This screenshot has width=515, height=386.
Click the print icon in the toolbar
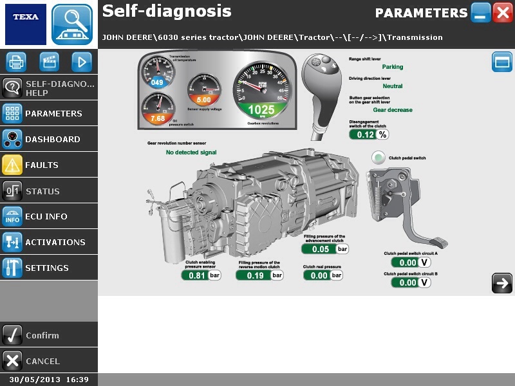17,62
